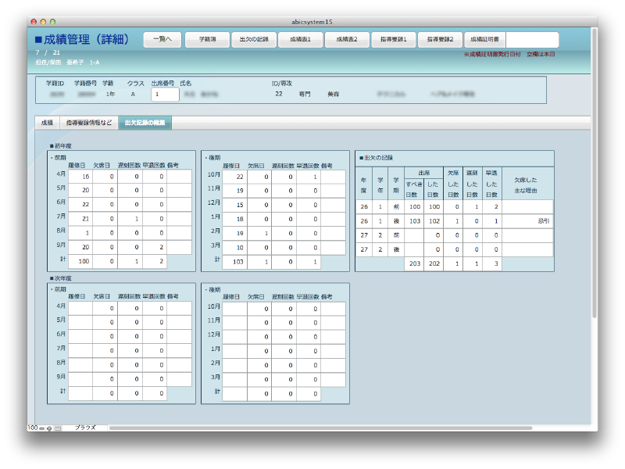
Task: Switch to the 指導要録情報など tab
Action: pyautogui.click(x=88, y=123)
